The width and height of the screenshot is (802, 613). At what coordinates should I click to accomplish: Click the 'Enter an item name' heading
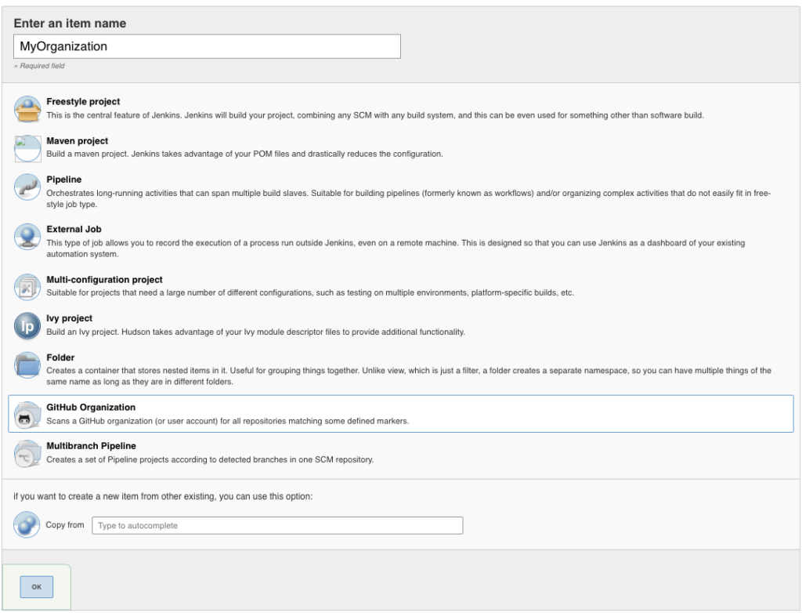click(70, 24)
